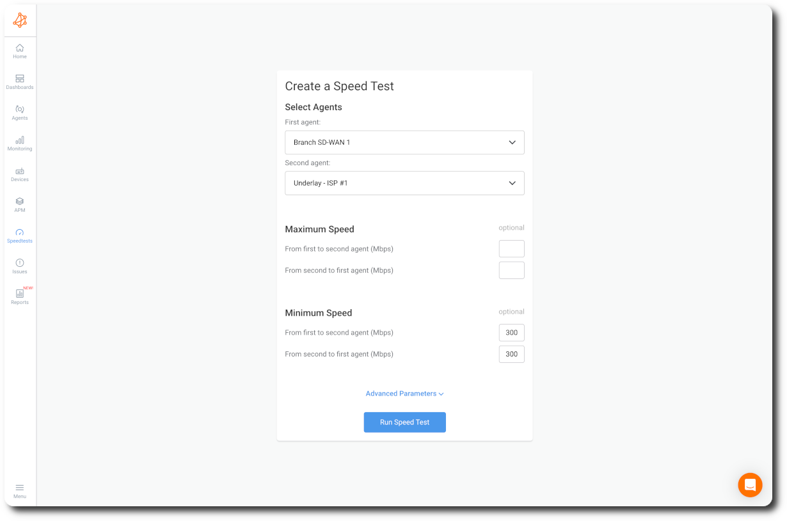Screen dimensions: 787x521
Task: Open the Menu at the sidebar bottom
Action: click(20, 491)
